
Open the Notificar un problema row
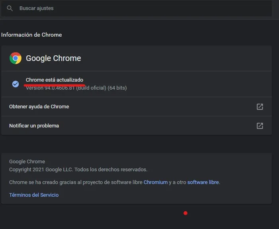click(137, 126)
